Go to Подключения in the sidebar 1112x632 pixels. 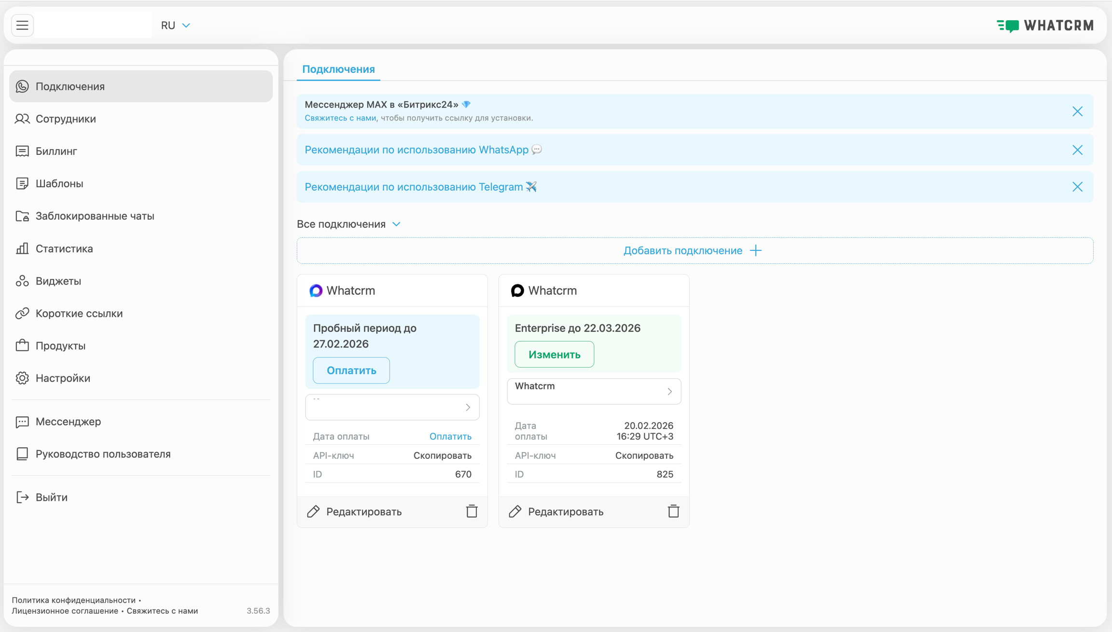coord(141,86)
